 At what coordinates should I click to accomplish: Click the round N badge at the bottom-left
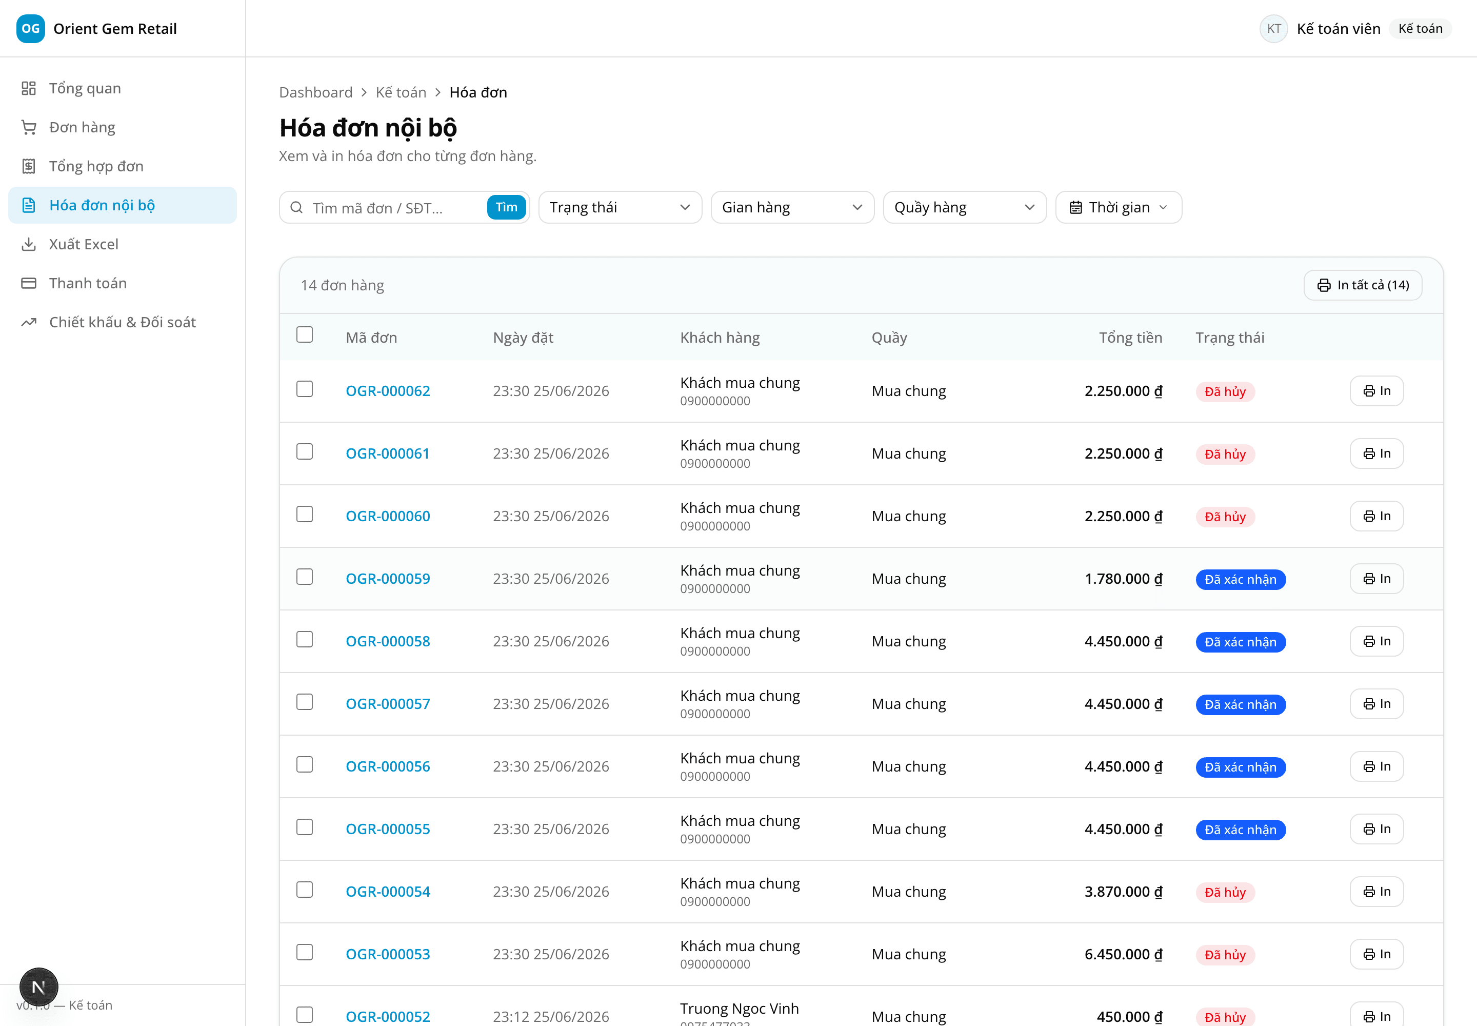point(38,987)
